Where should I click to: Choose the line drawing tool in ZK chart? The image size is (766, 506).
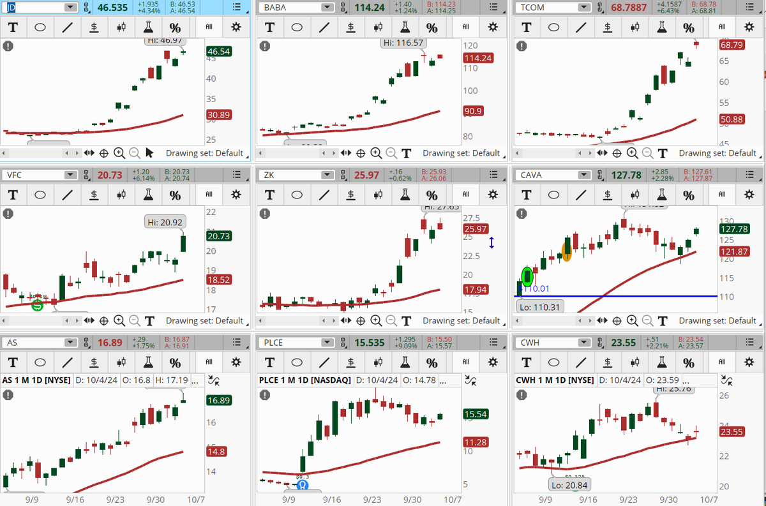click(324, 195)
